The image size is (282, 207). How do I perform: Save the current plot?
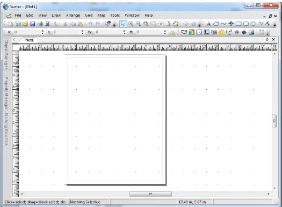click(33, 24)
